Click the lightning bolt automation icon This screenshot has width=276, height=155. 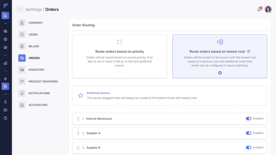point(5,79)
